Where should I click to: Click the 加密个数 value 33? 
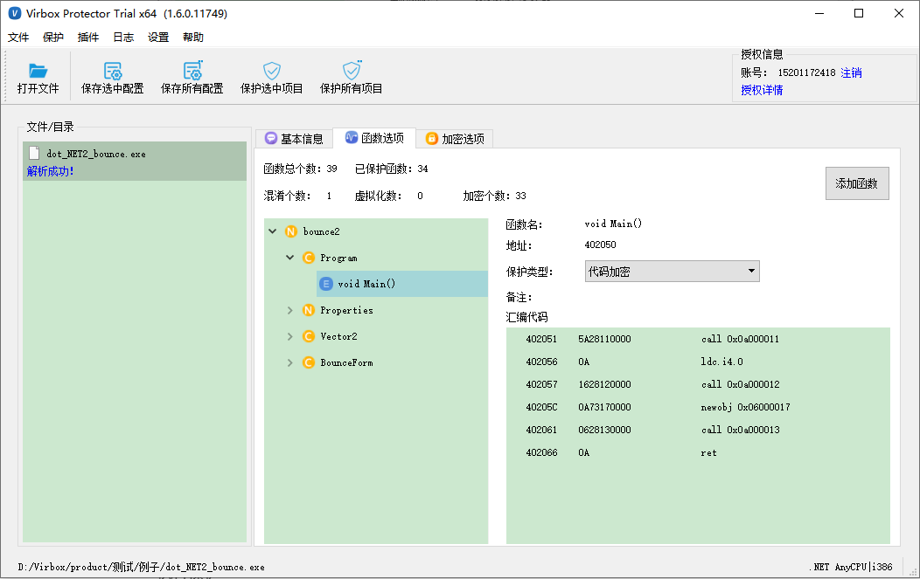point(521,196)
